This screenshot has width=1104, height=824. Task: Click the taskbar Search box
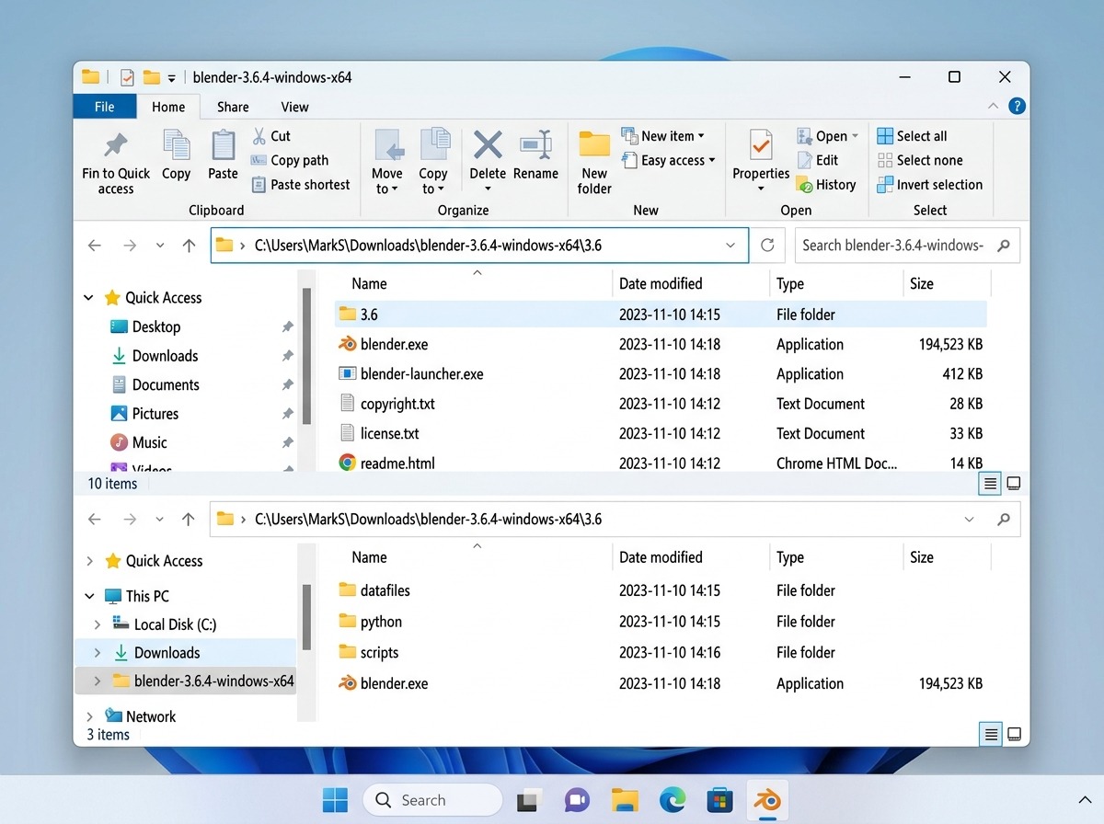(432, 800)
